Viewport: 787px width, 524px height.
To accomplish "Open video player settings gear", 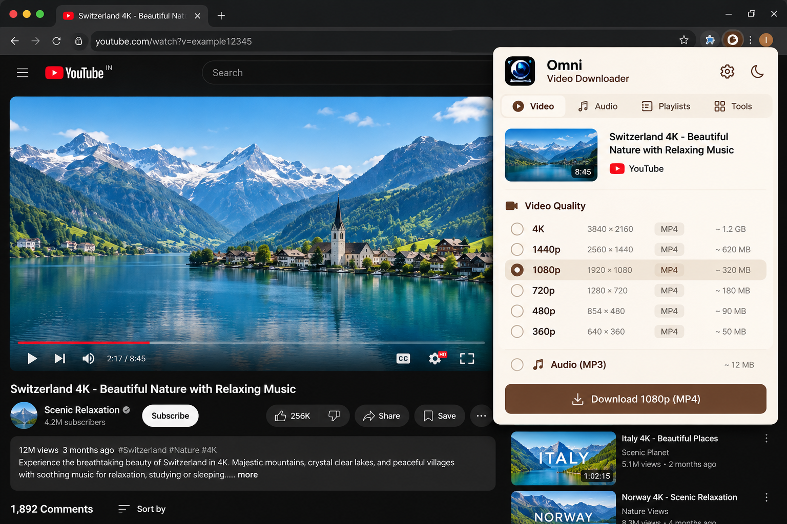I will tap(435, 358).
